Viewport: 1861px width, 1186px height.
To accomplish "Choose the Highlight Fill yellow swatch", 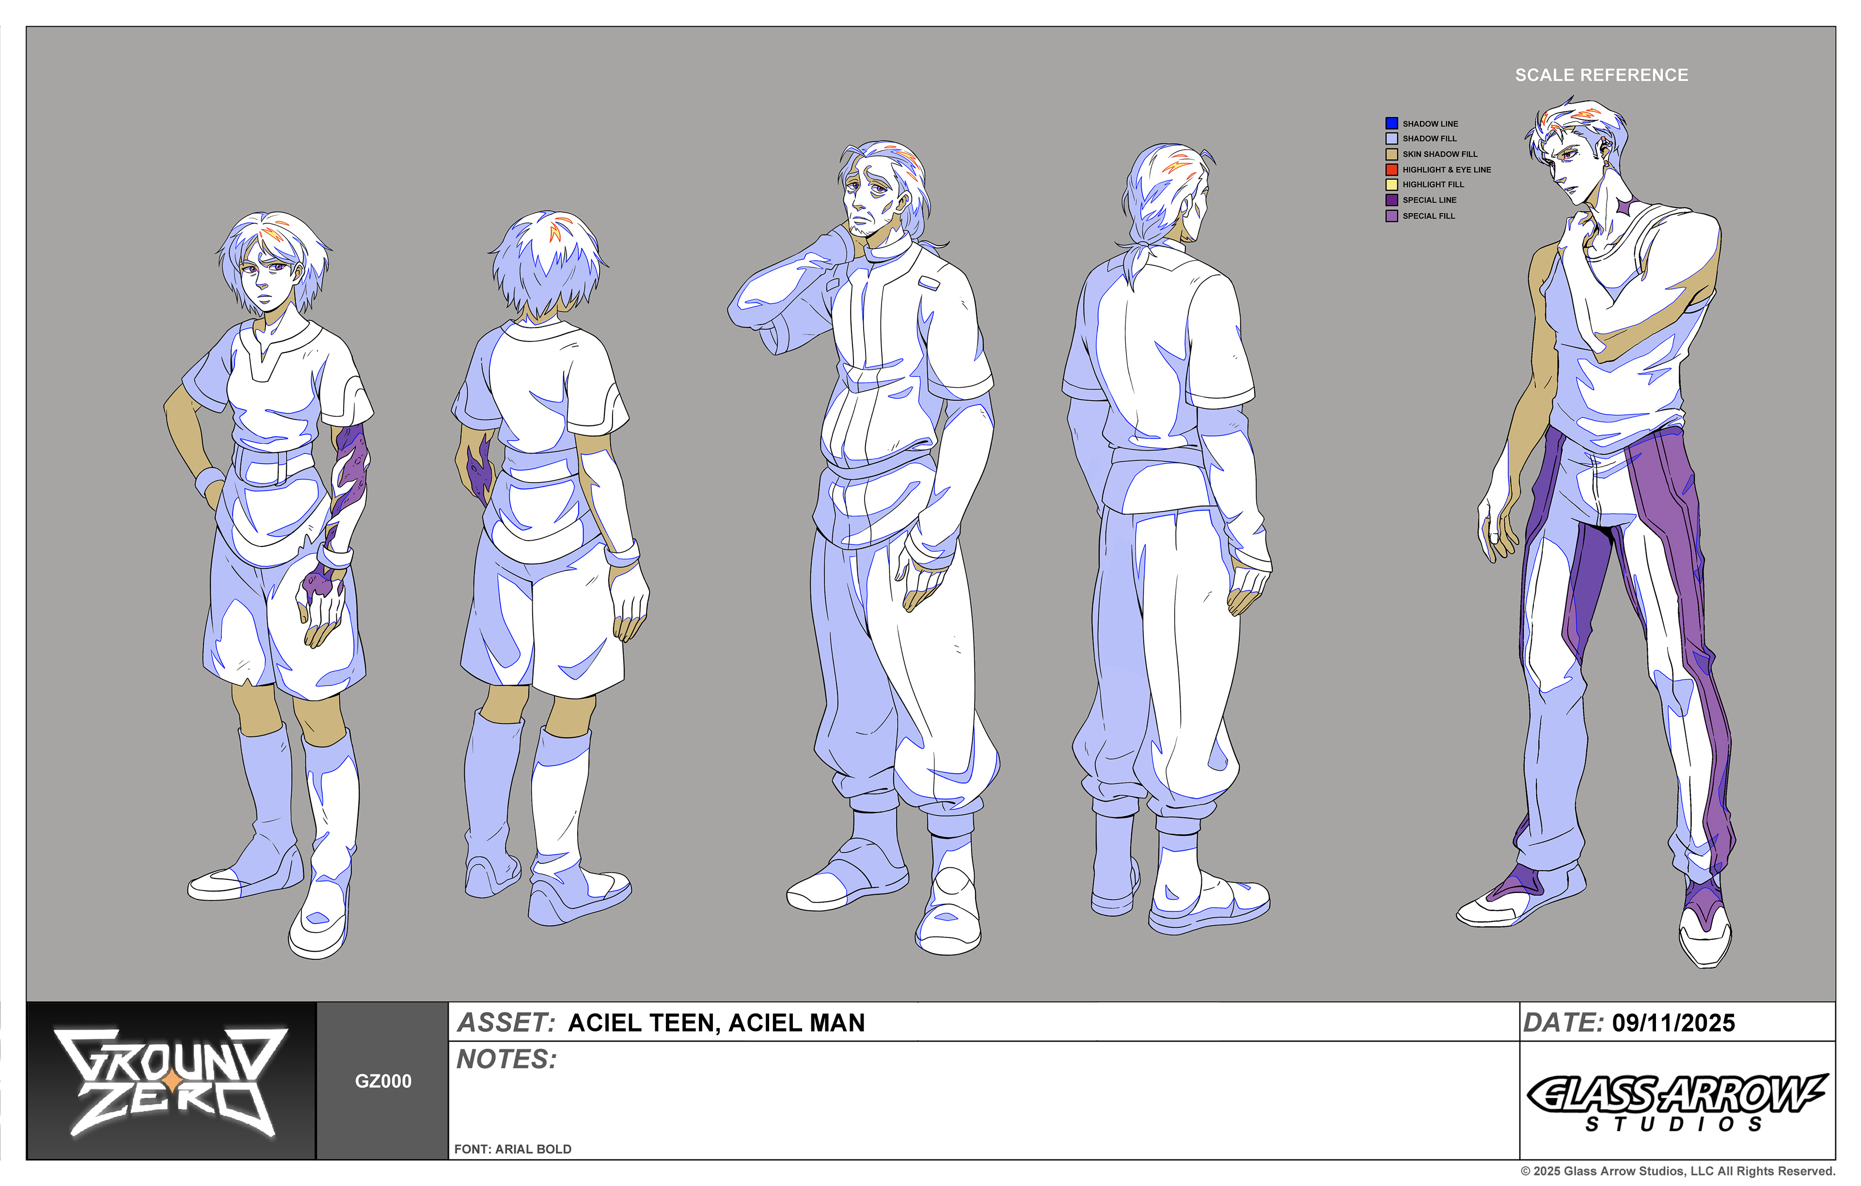I will pyautogui.click(x=1391, y=185).
